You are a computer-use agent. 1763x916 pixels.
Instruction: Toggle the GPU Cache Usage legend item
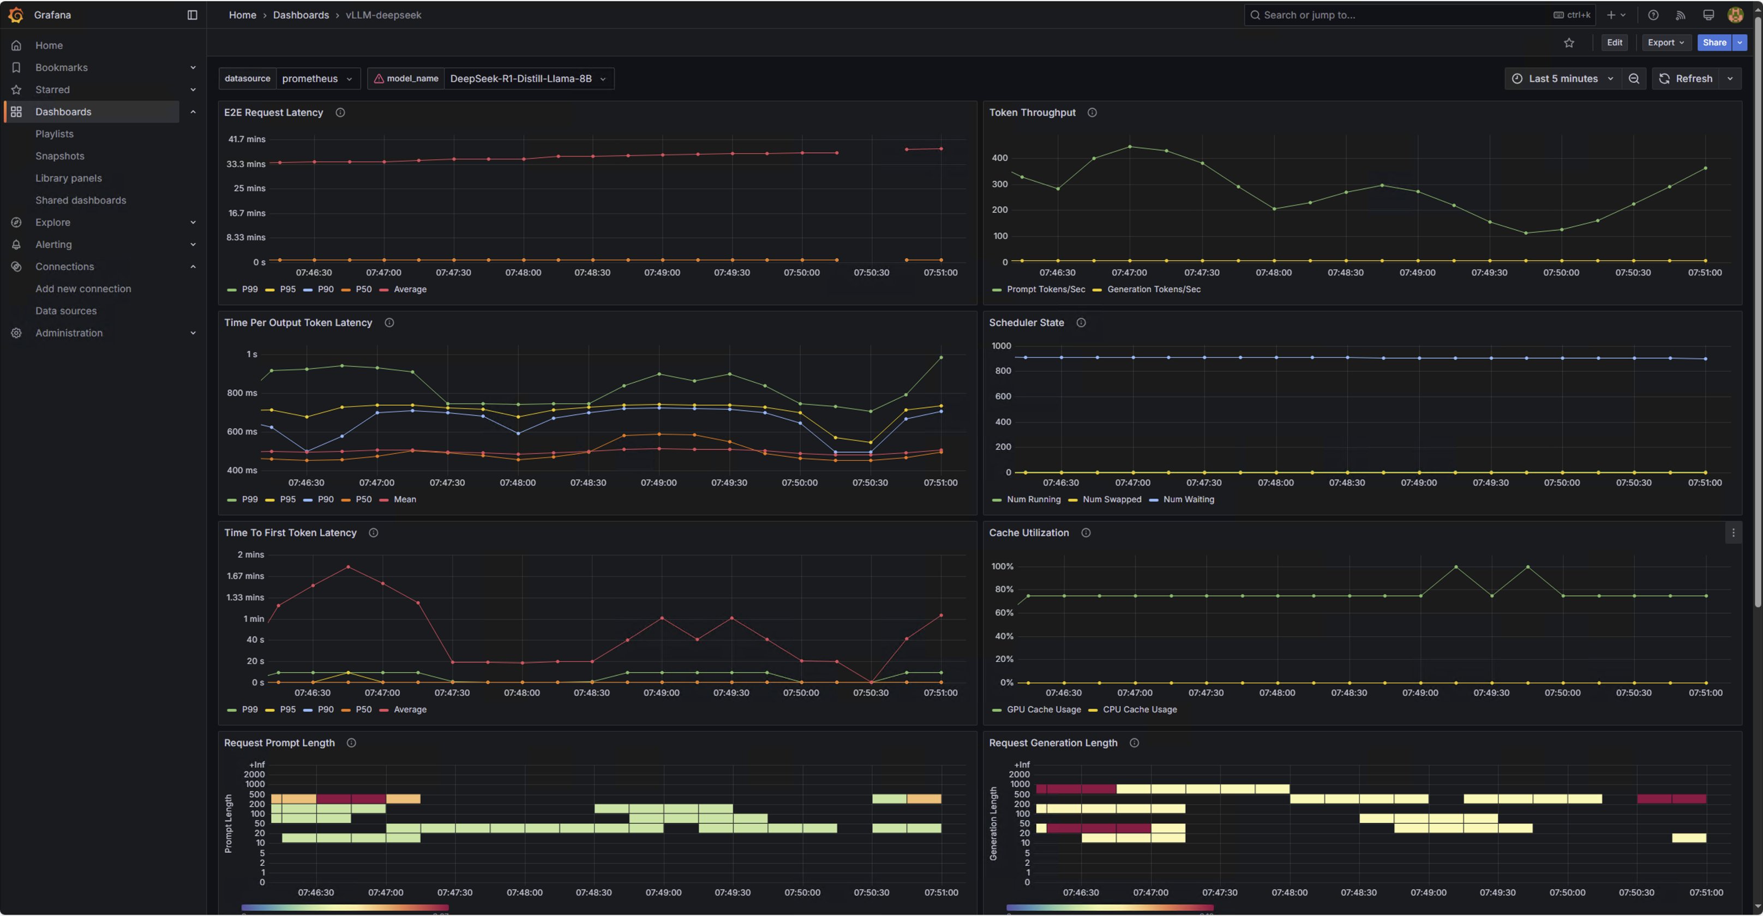click(x=1036, y=709)
